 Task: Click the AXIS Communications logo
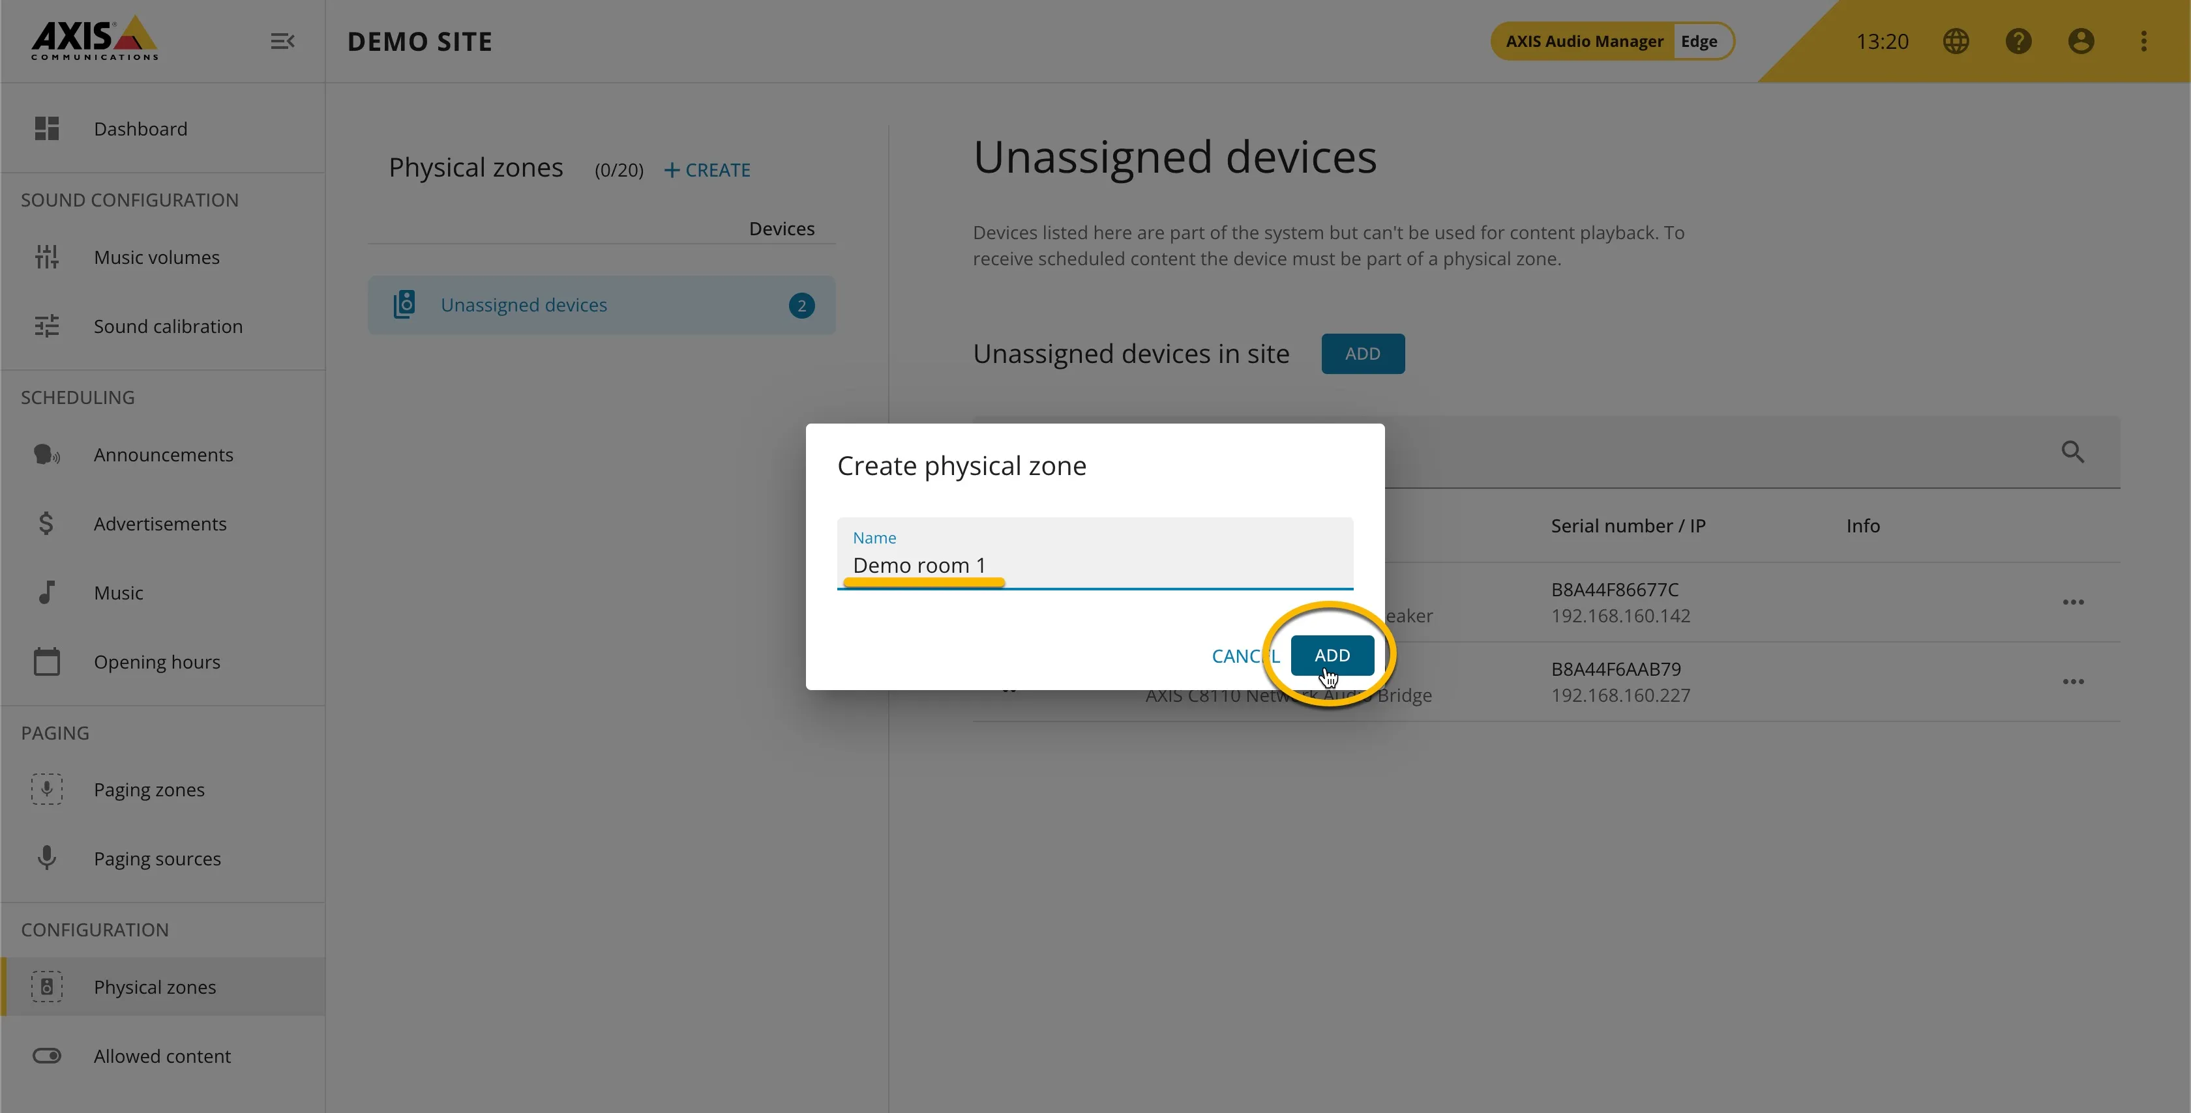tap(95, 38)
